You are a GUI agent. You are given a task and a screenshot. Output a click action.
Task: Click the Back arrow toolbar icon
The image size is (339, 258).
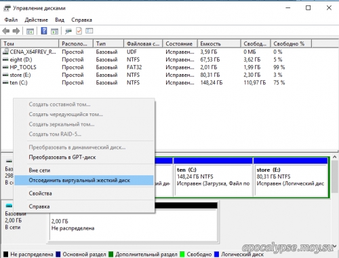pyautogui.click(x=6, y=31)
